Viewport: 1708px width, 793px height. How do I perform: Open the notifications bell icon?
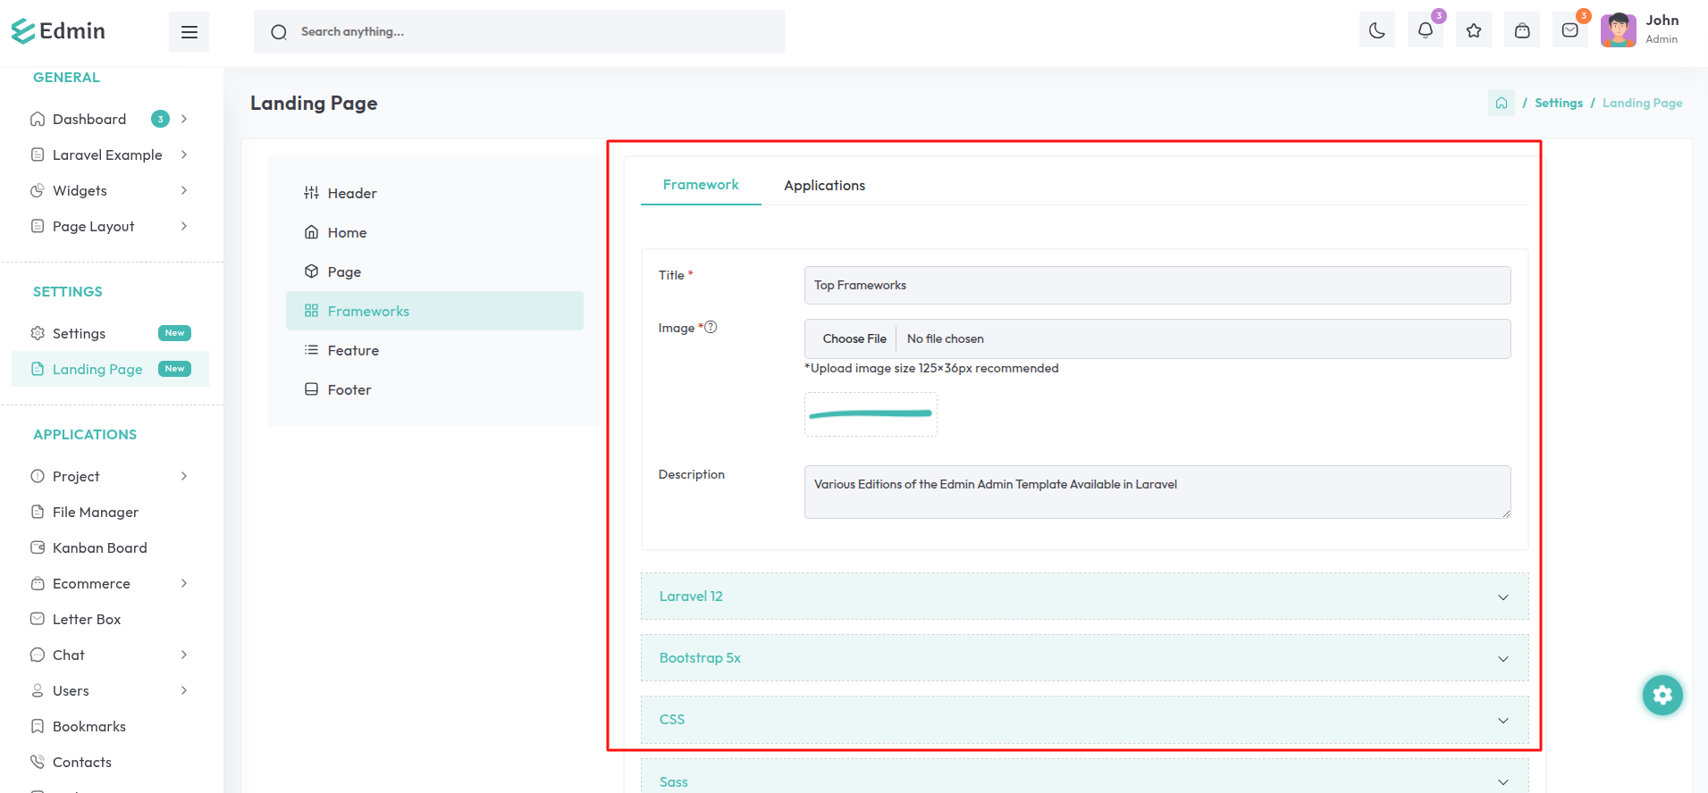1425,31
